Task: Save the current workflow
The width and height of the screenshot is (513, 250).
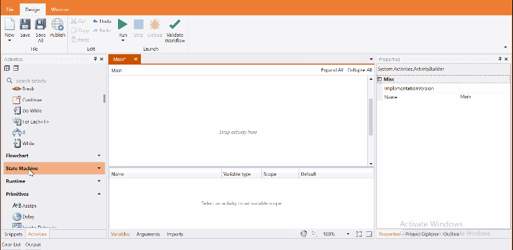Action: 25,25
